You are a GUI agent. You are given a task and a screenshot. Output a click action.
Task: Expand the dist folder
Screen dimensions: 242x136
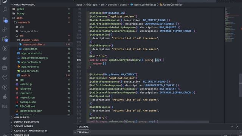click(22, 27)
